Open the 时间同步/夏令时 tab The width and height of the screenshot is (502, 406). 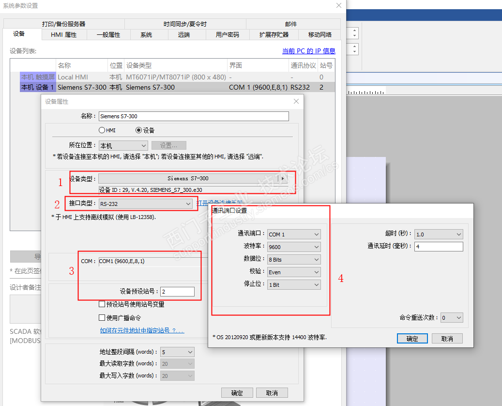click(185, 24)
